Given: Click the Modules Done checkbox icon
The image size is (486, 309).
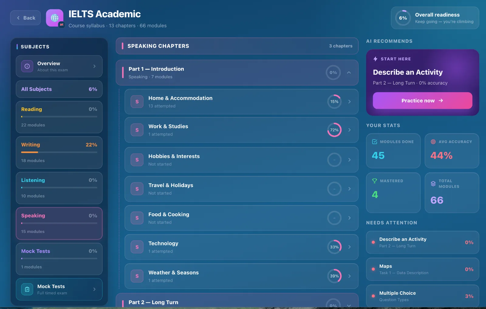Looking at the screenshot, I should pyautogui.click(x=375, y=142).
